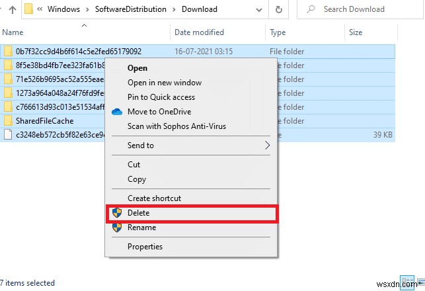
Task: Click the Refresh button in address bar
Action: 279,10
